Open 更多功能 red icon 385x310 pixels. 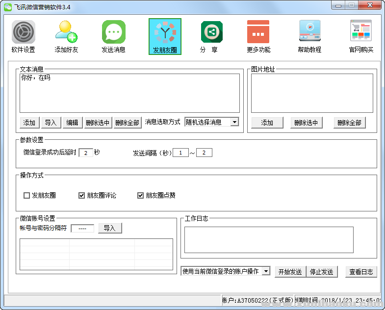tap(258, 32)
